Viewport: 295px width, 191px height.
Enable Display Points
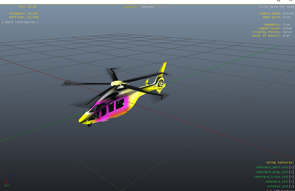point(287,32)
